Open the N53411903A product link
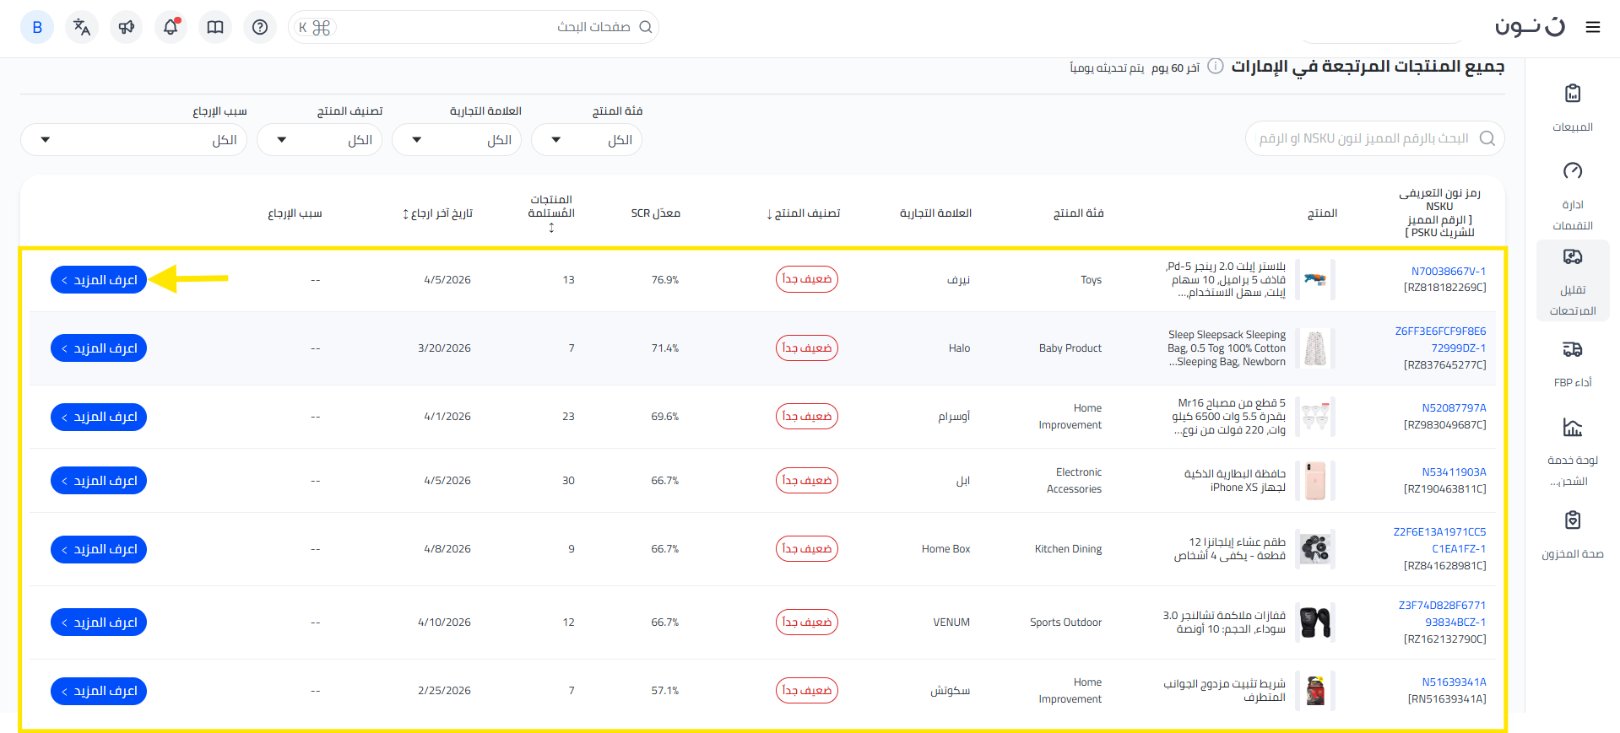The width and height of the screenshot is (1620, 733). click(1453, 472)
